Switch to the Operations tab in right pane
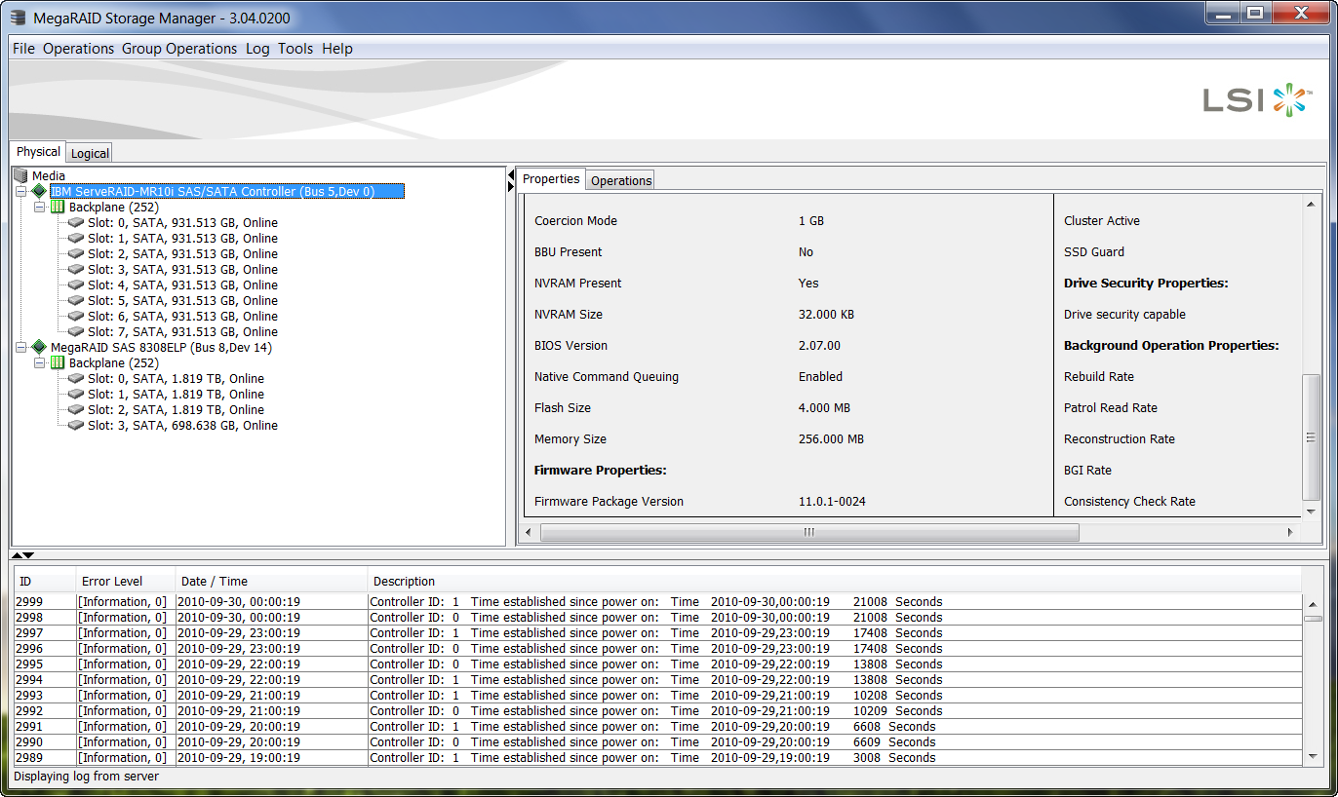 pyautogui.click(x=621, y=180)
